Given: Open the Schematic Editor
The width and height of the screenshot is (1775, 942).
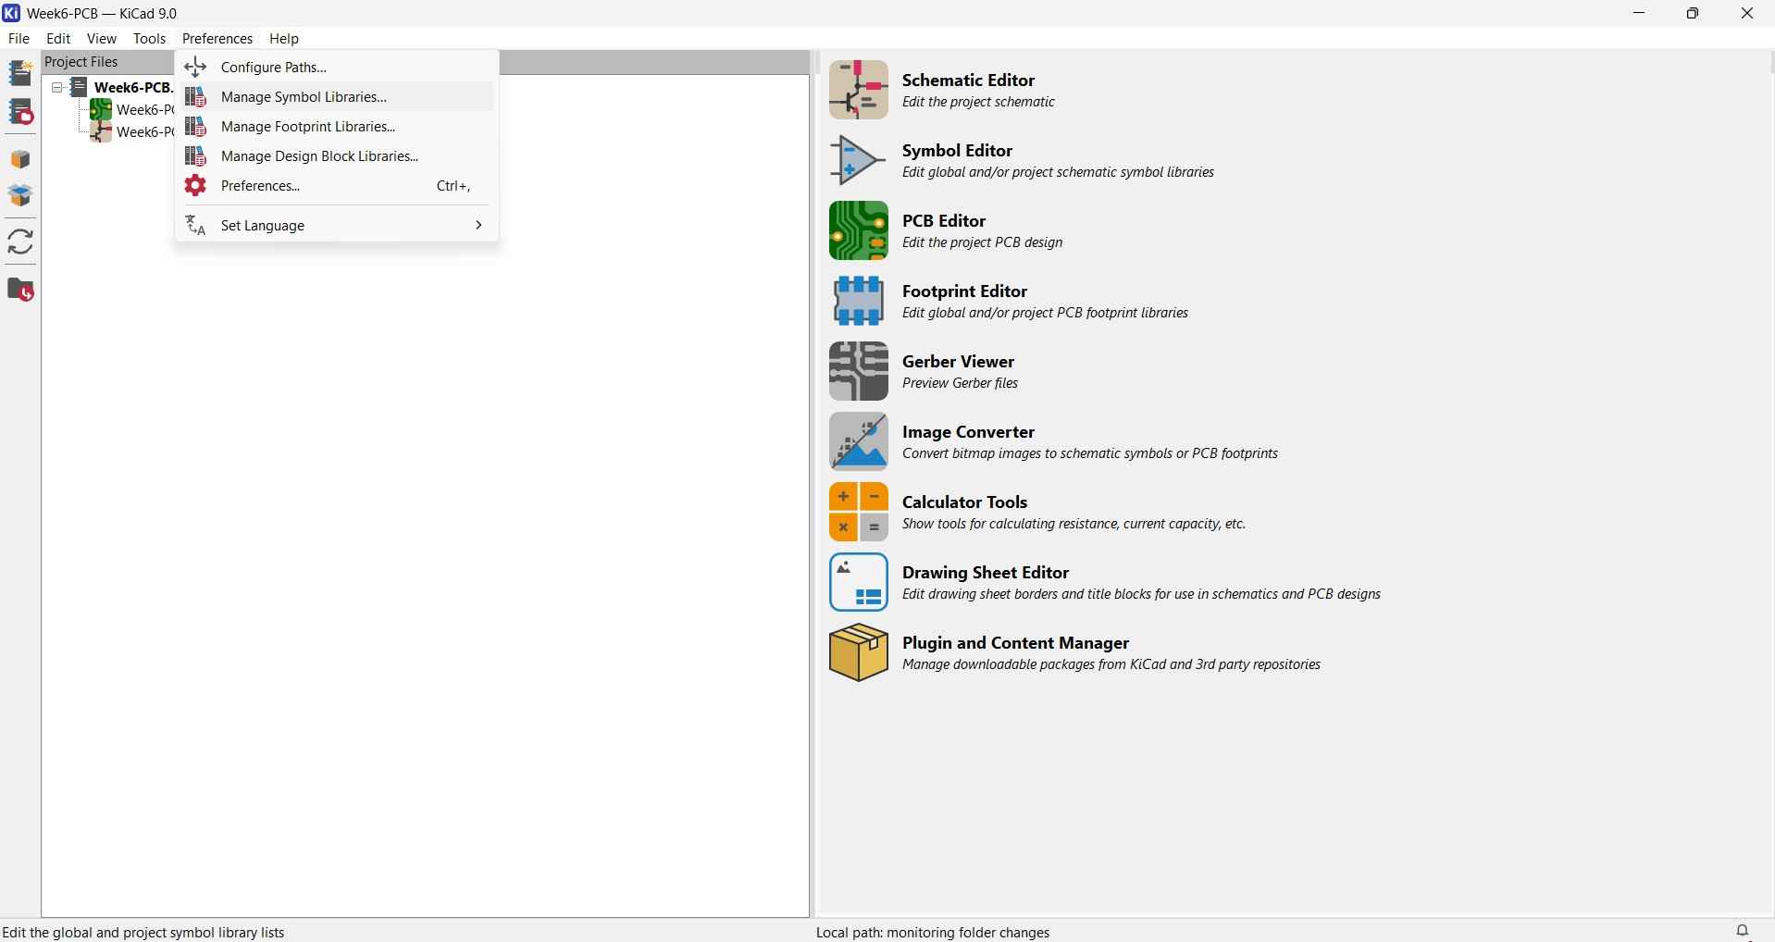Looking at the screenshot, I should coord(967,90).
